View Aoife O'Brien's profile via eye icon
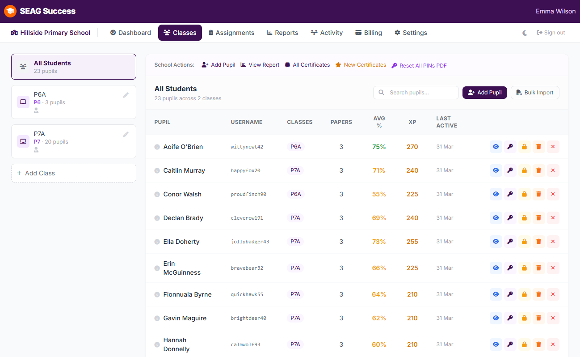Viewport: 580px width, 357px height. pos(496,147)
